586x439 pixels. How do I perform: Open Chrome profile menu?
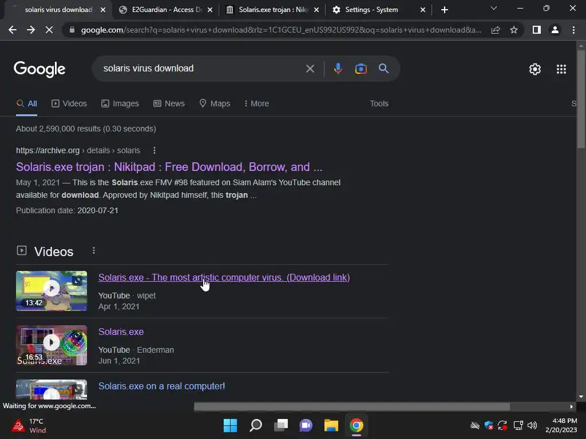[x=555, y=30]
